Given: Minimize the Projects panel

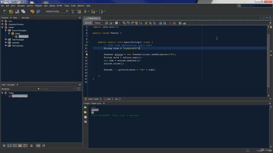Looking at the screenshot, I should click(80, 18).
